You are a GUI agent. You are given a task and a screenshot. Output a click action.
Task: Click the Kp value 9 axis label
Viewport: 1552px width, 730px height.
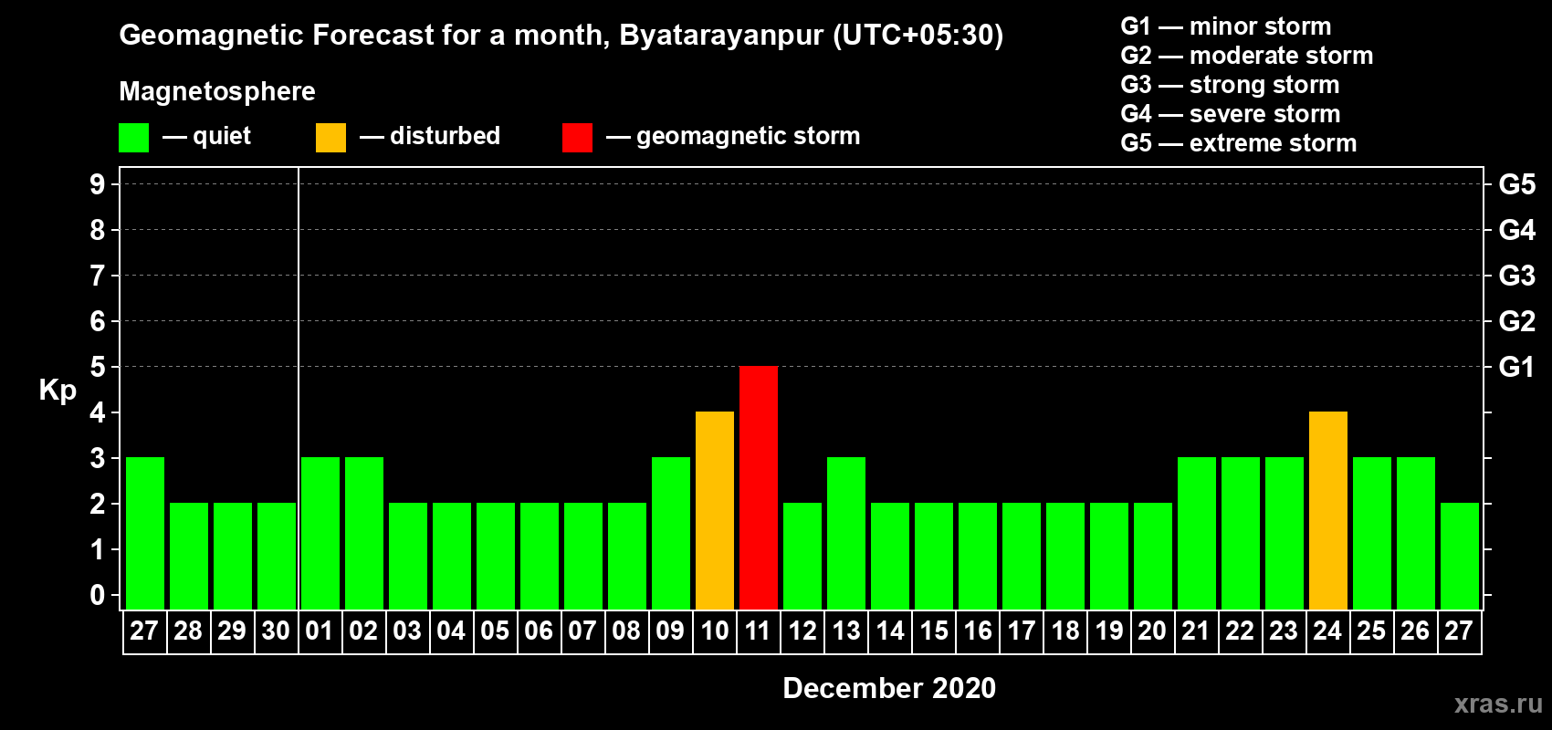pos(98,184)
